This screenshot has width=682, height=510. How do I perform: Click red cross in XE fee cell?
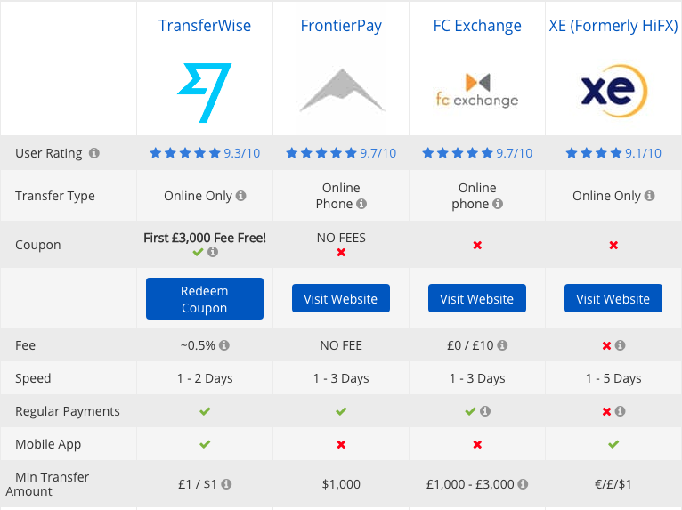606,345
